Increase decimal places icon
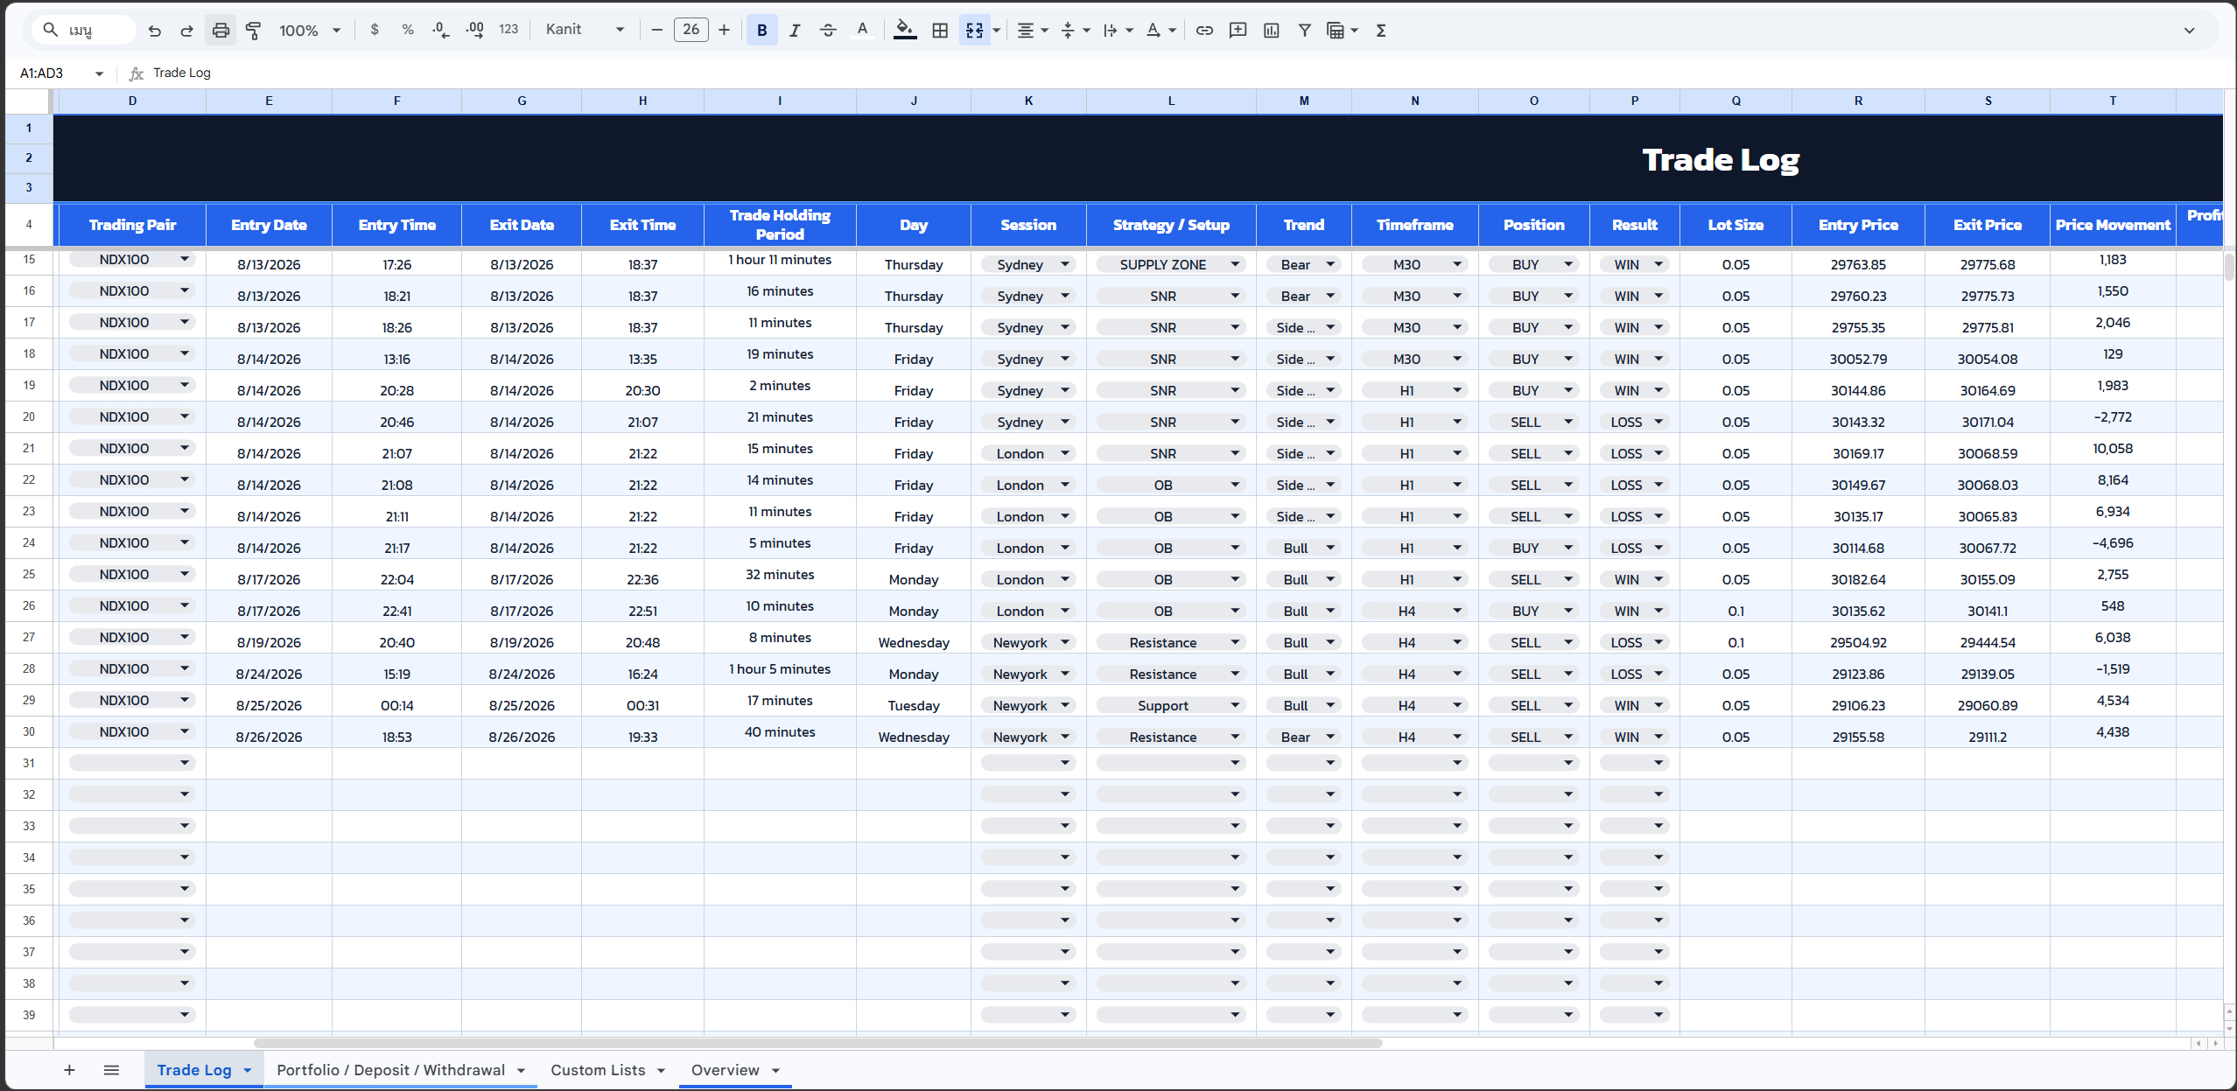 coord(474,30)
